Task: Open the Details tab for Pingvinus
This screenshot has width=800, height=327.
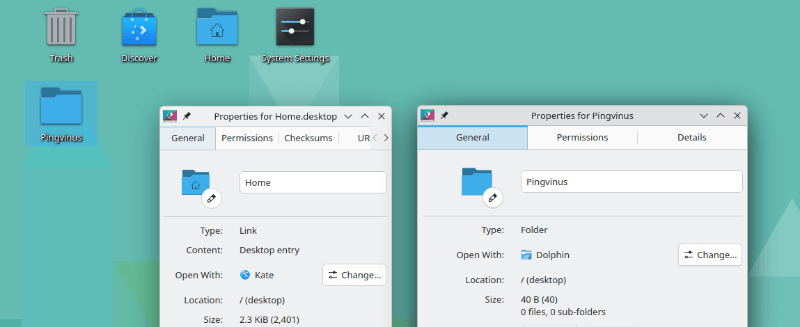Action: [x=691, y=137]
